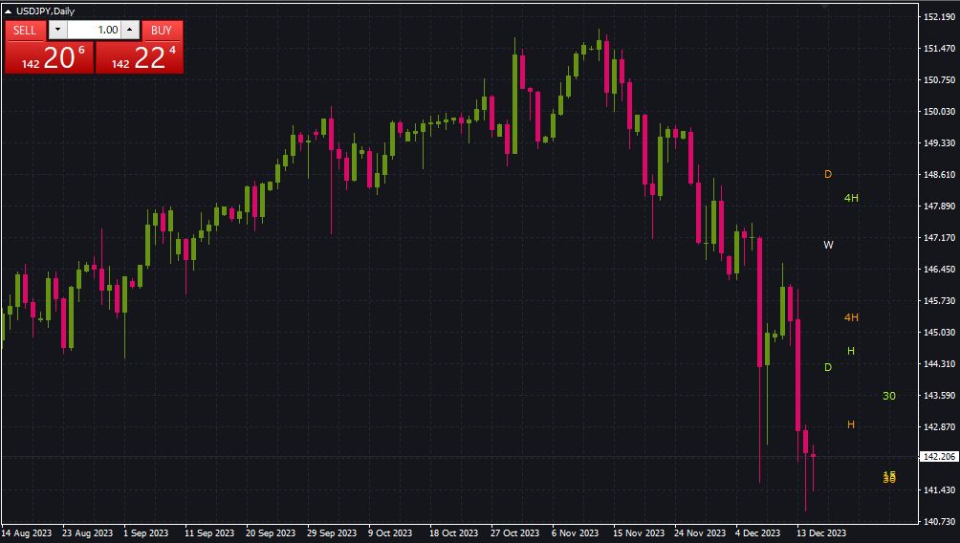Viewport: 960px width, 543px height.
Task: Increase trade volume with up arrow
Action: tap(131, 30)
